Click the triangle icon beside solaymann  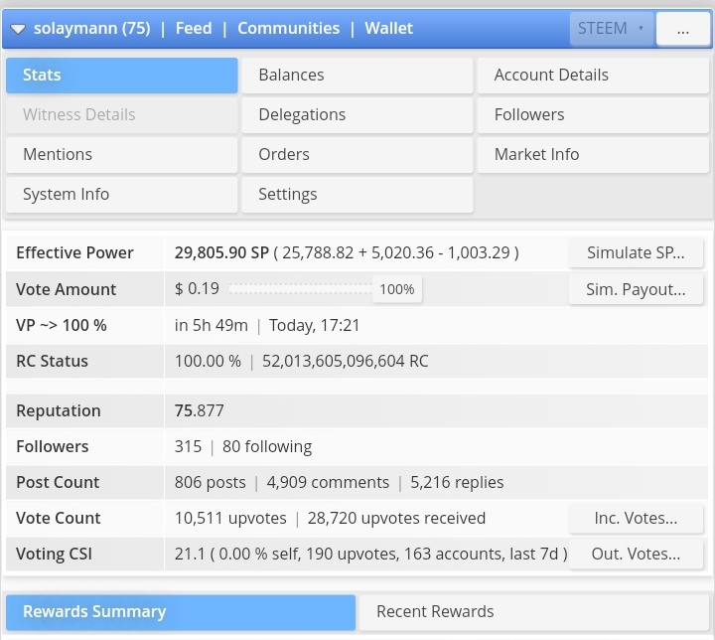click(18, 29)
